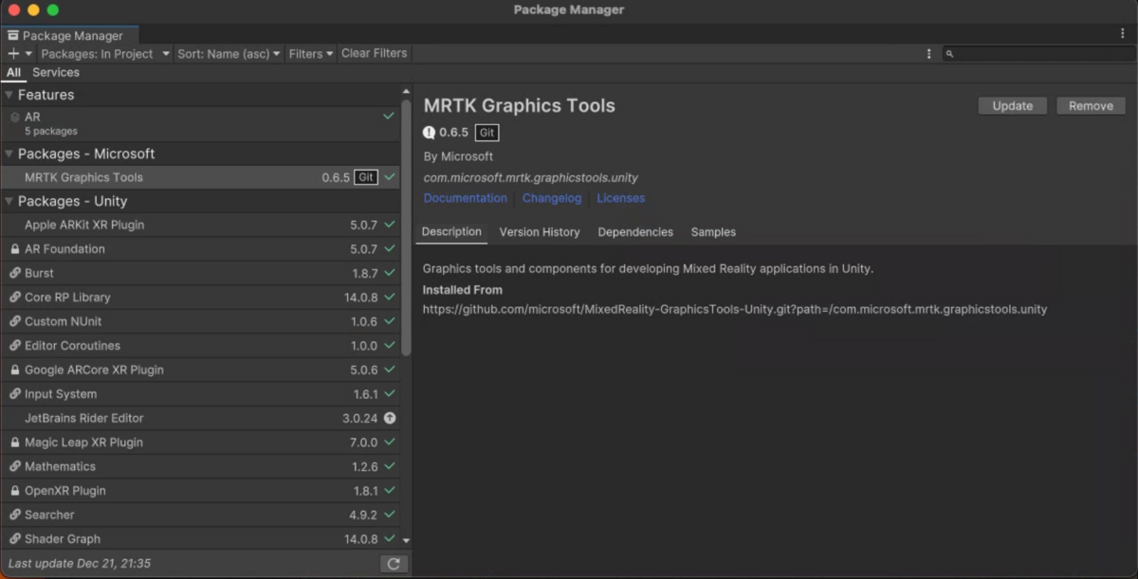Click the link icon beside Core RP Library
The height and width of the screenshot is (579, 1138).
pyautogui.click(x=14, y=298)
